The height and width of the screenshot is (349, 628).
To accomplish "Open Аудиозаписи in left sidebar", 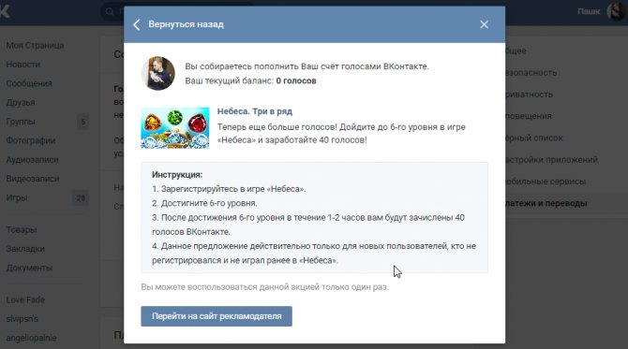I will [33, 159].
